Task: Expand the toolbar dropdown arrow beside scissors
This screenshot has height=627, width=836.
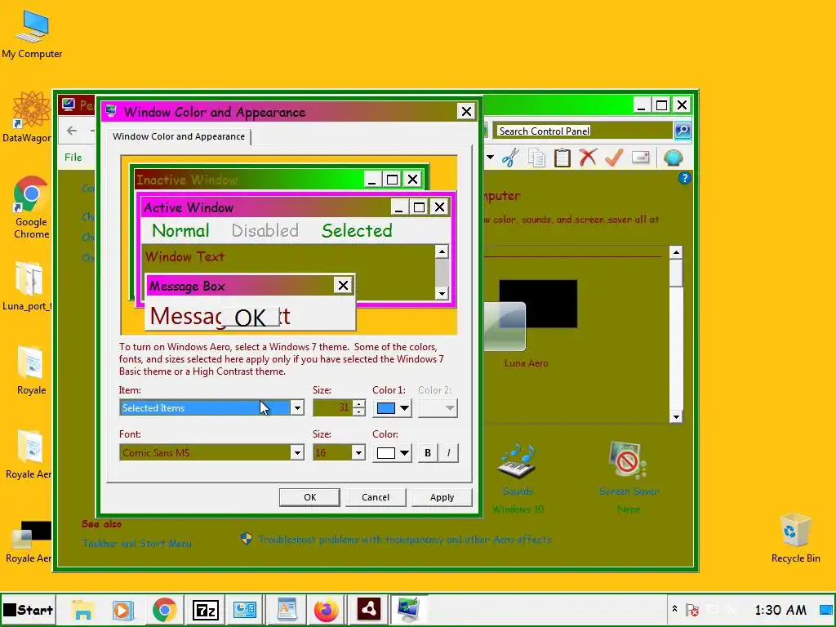Action: [x=490, y=158]
